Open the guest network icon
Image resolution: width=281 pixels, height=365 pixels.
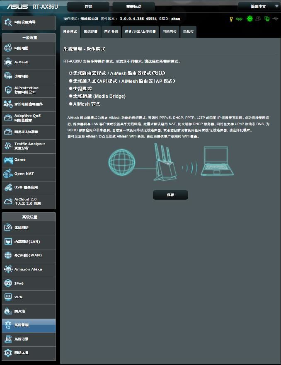coord(8,76)
